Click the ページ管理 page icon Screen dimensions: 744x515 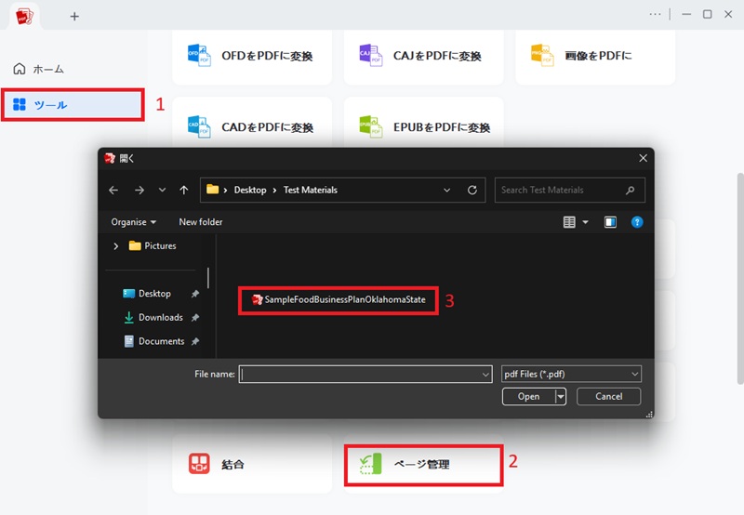370,464
